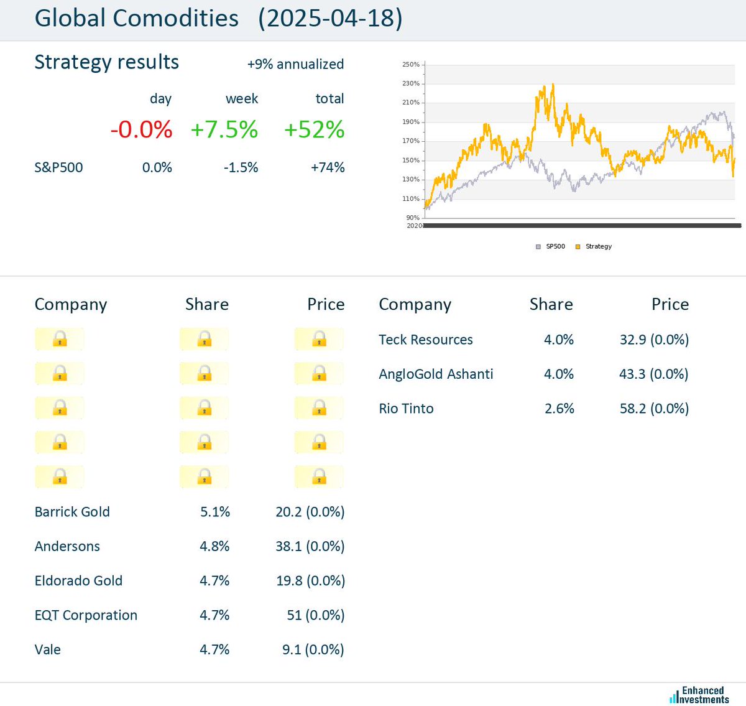Click the 90% chart axis label

tap(413, 218)
